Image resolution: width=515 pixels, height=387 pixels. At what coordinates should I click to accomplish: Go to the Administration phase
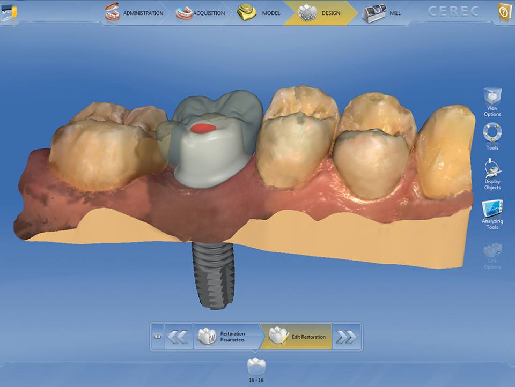[134, 13]
